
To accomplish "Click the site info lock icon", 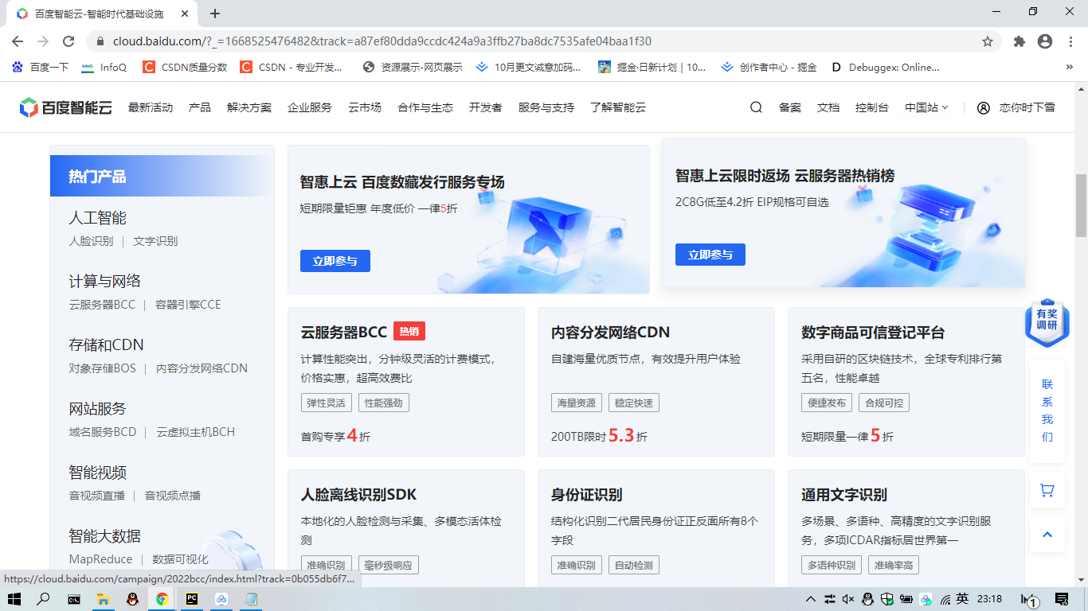I will (x=100, y=41).
